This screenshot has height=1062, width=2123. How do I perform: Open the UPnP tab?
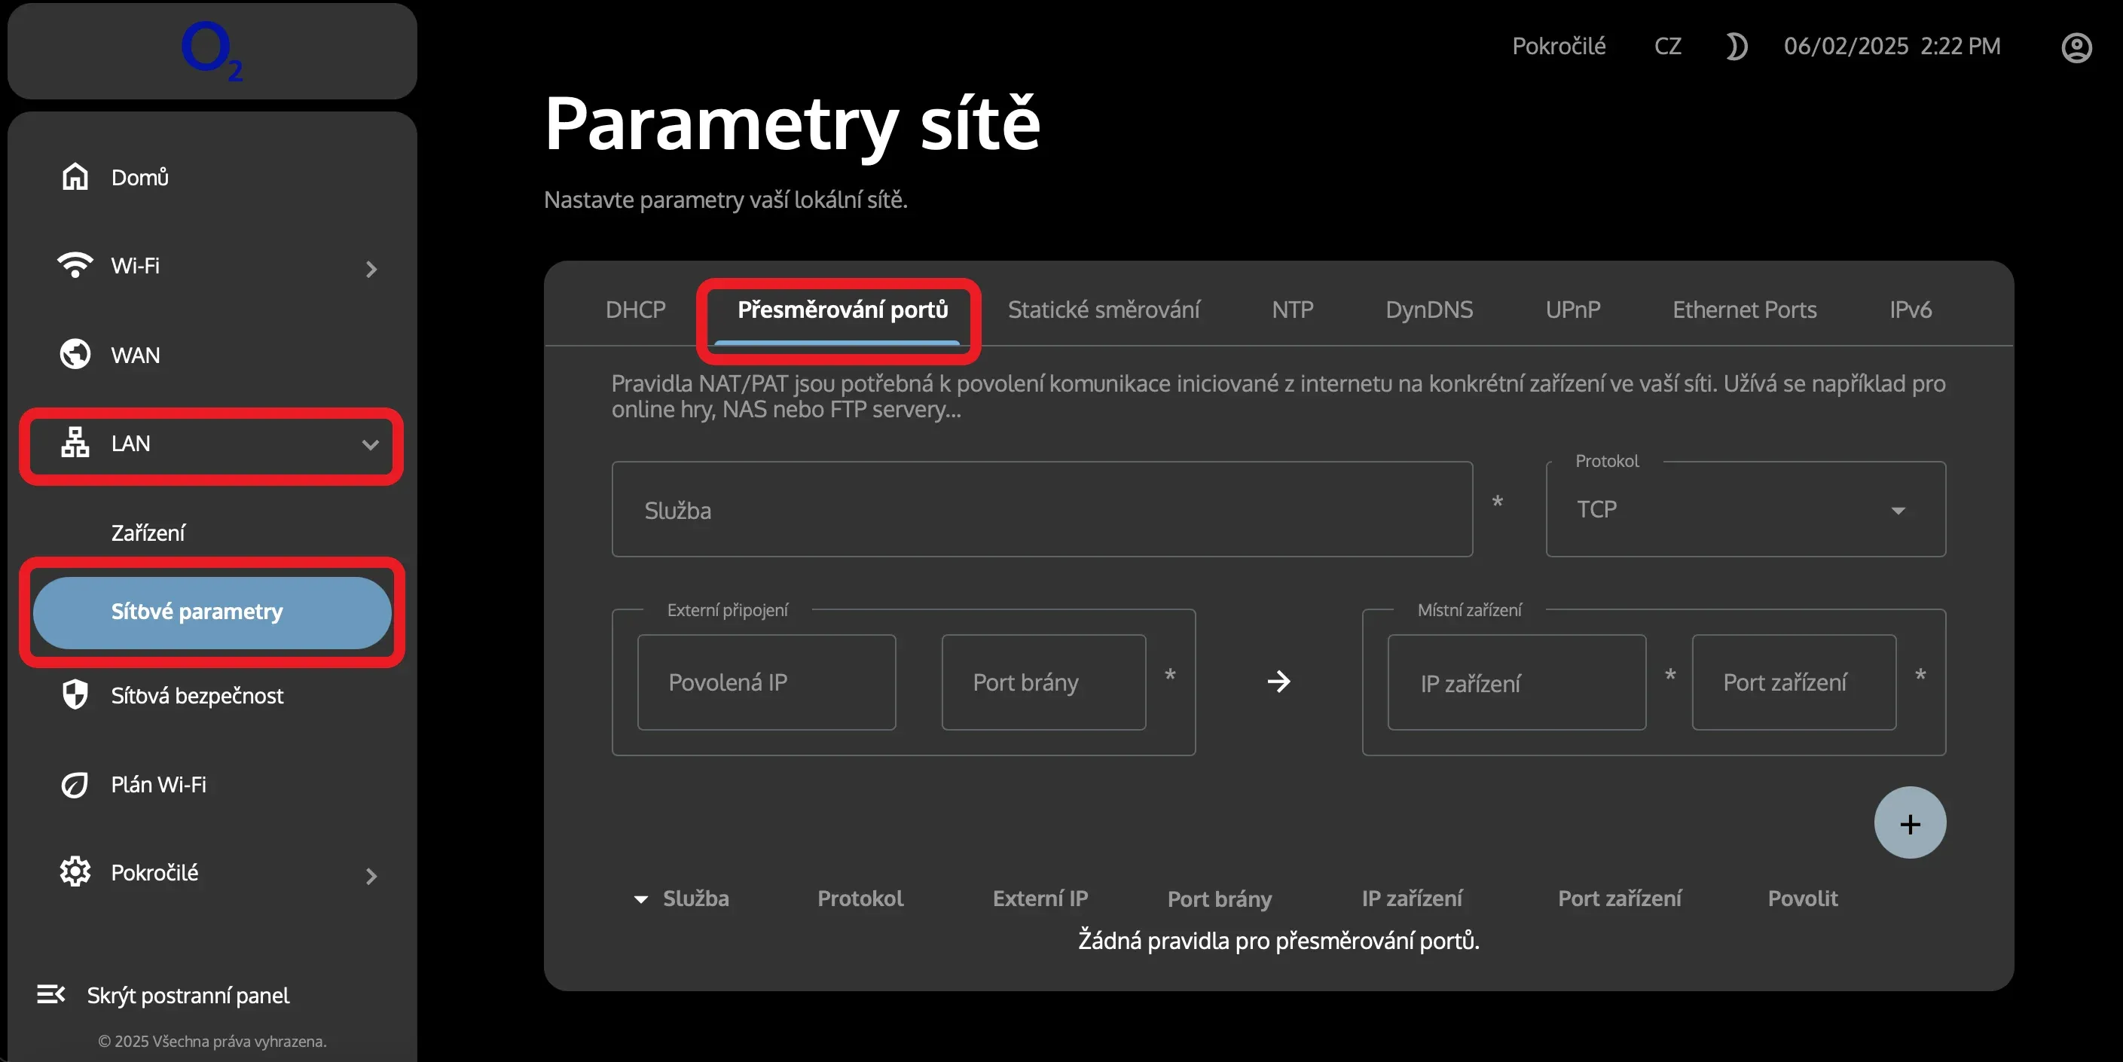tap(1572, 310)
